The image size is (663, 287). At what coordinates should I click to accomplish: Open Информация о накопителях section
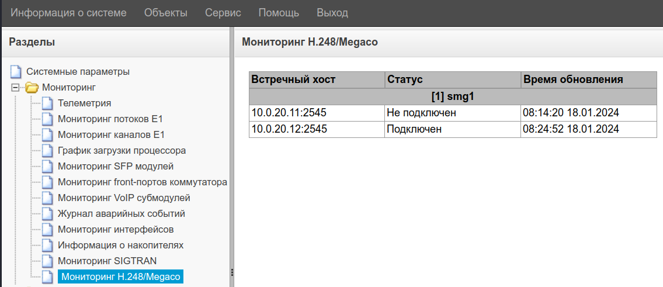121,245
